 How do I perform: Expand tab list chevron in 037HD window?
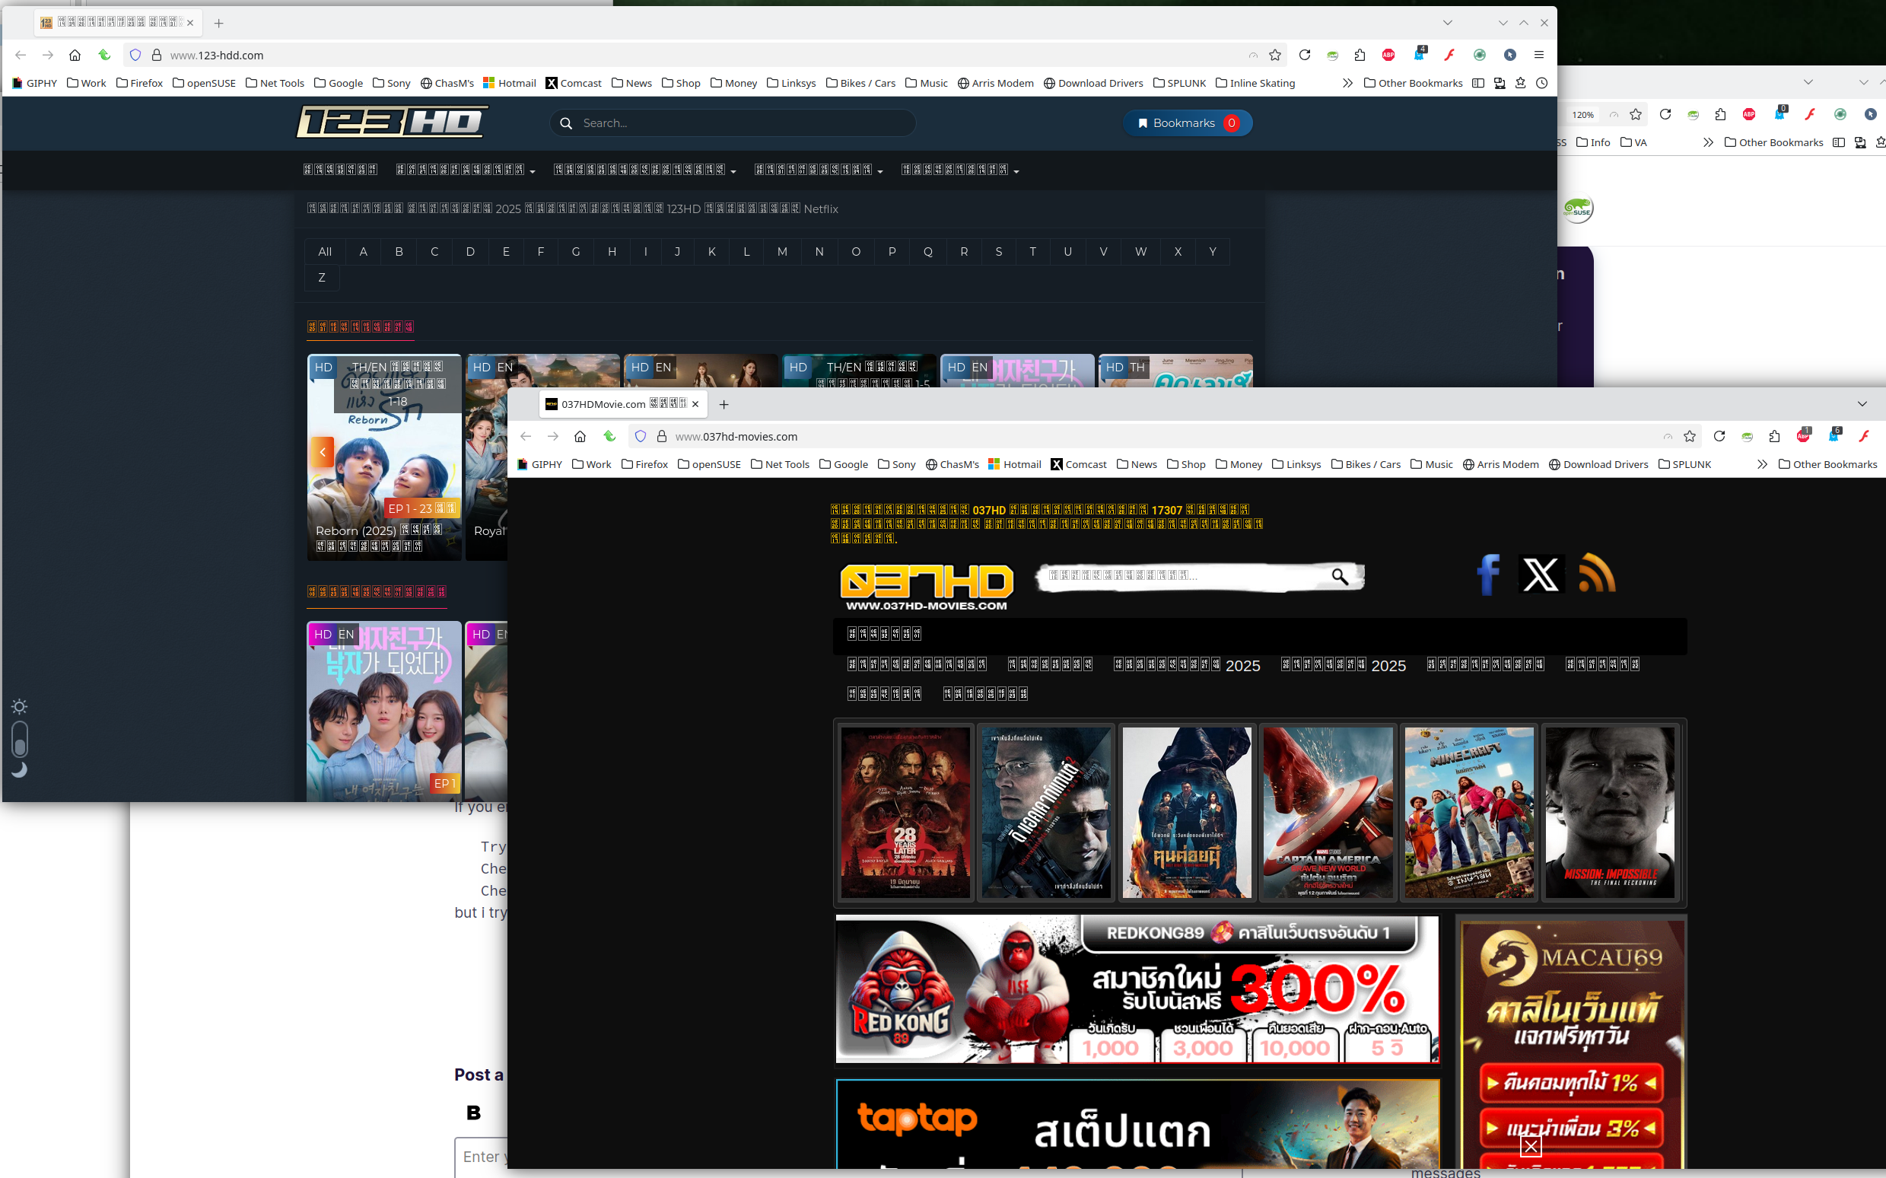coord(1862,403)
